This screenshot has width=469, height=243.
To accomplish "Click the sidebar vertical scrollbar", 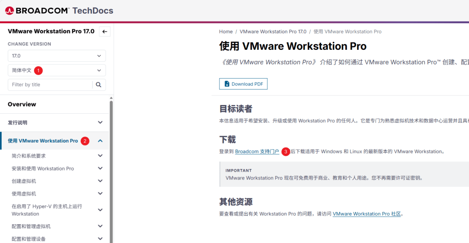I will 111,171.
